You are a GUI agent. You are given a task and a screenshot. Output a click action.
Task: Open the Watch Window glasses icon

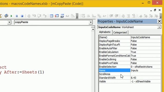pyautogui.click(x=62, y=16)
